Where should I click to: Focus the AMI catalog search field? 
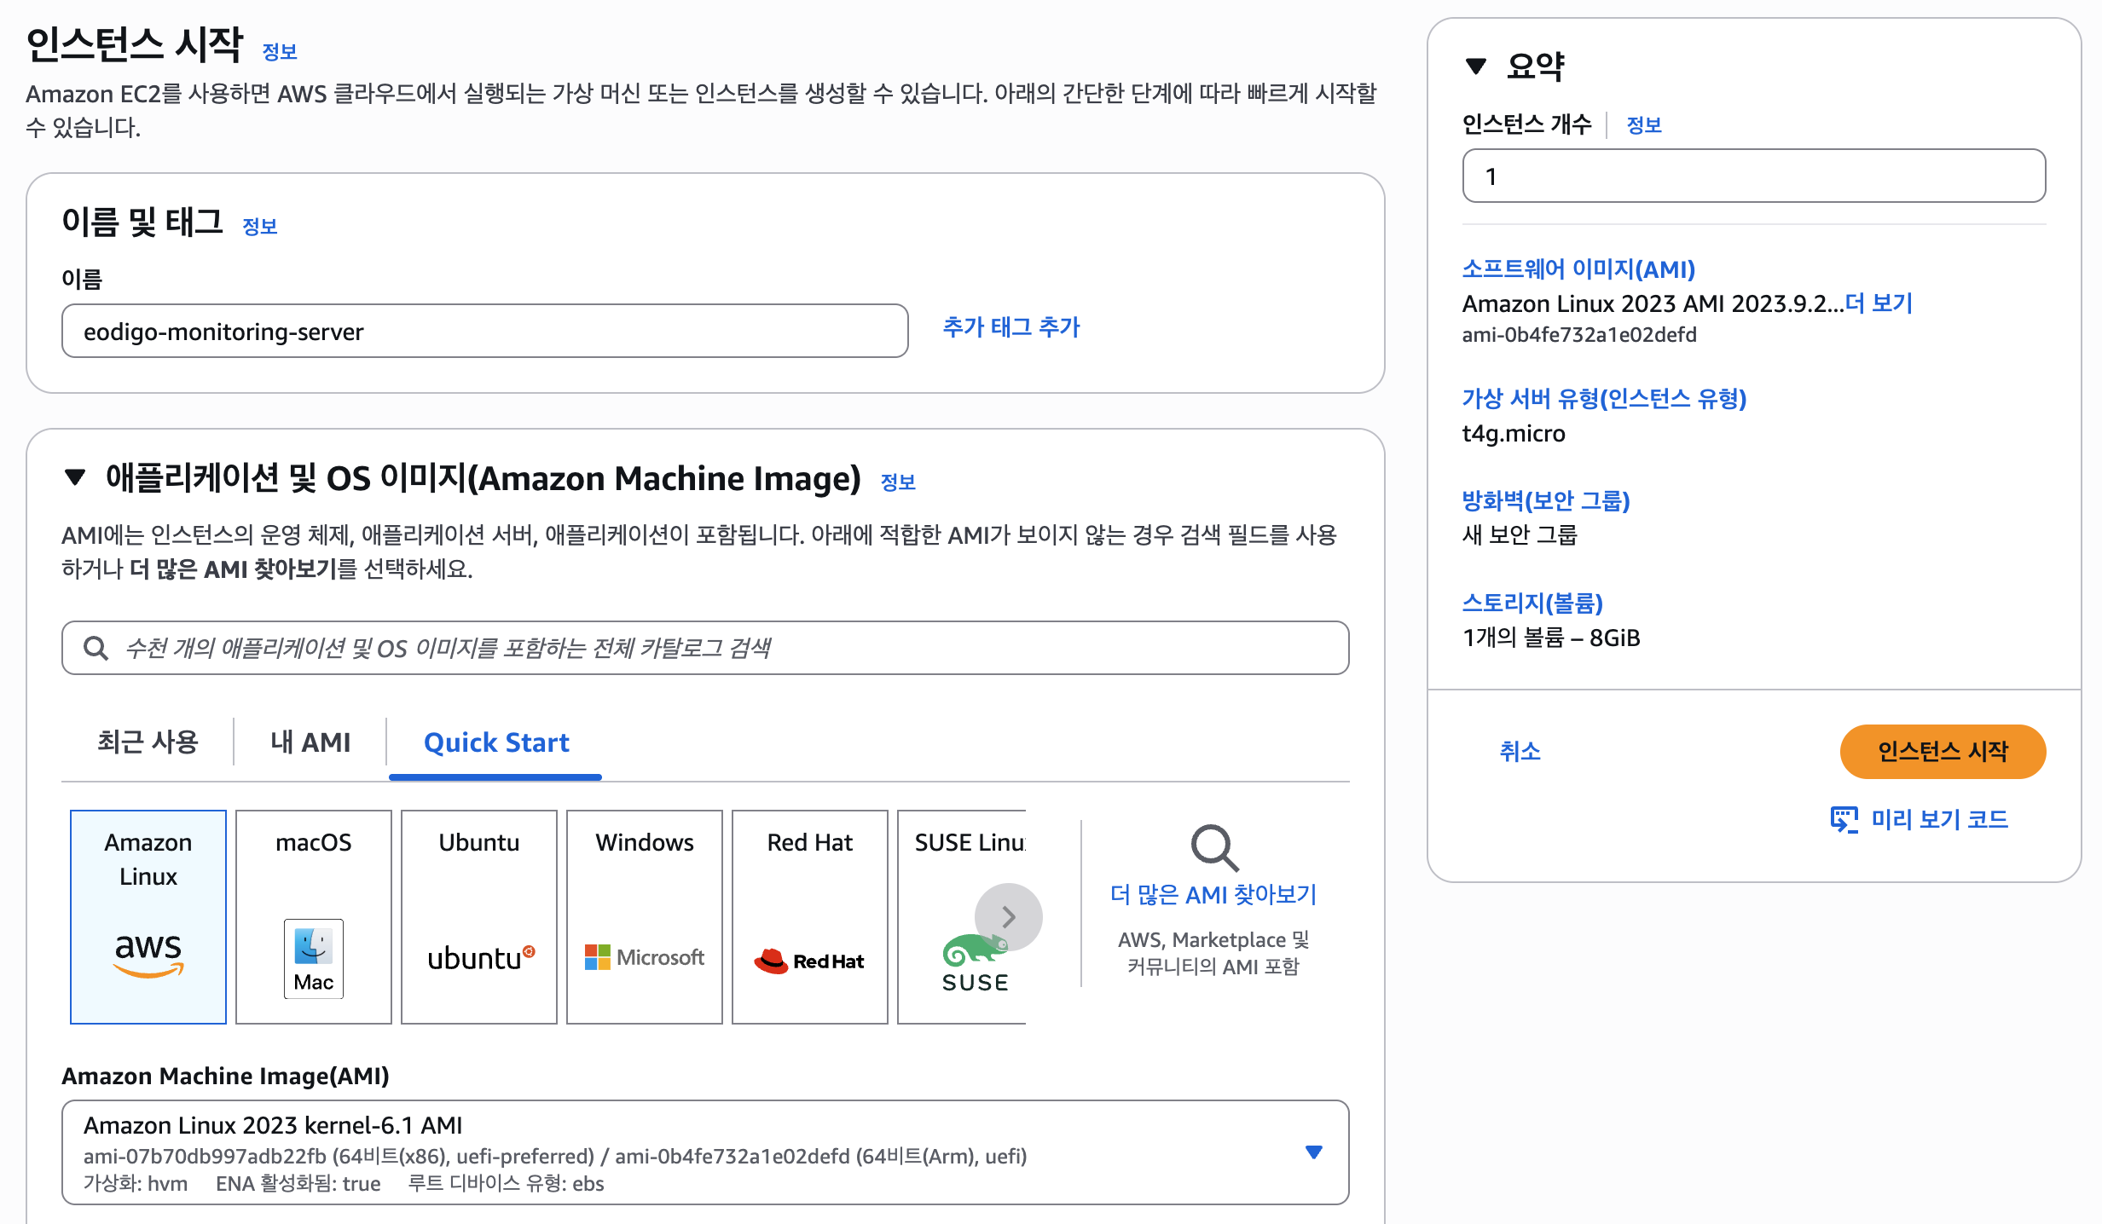coord(705,648)
